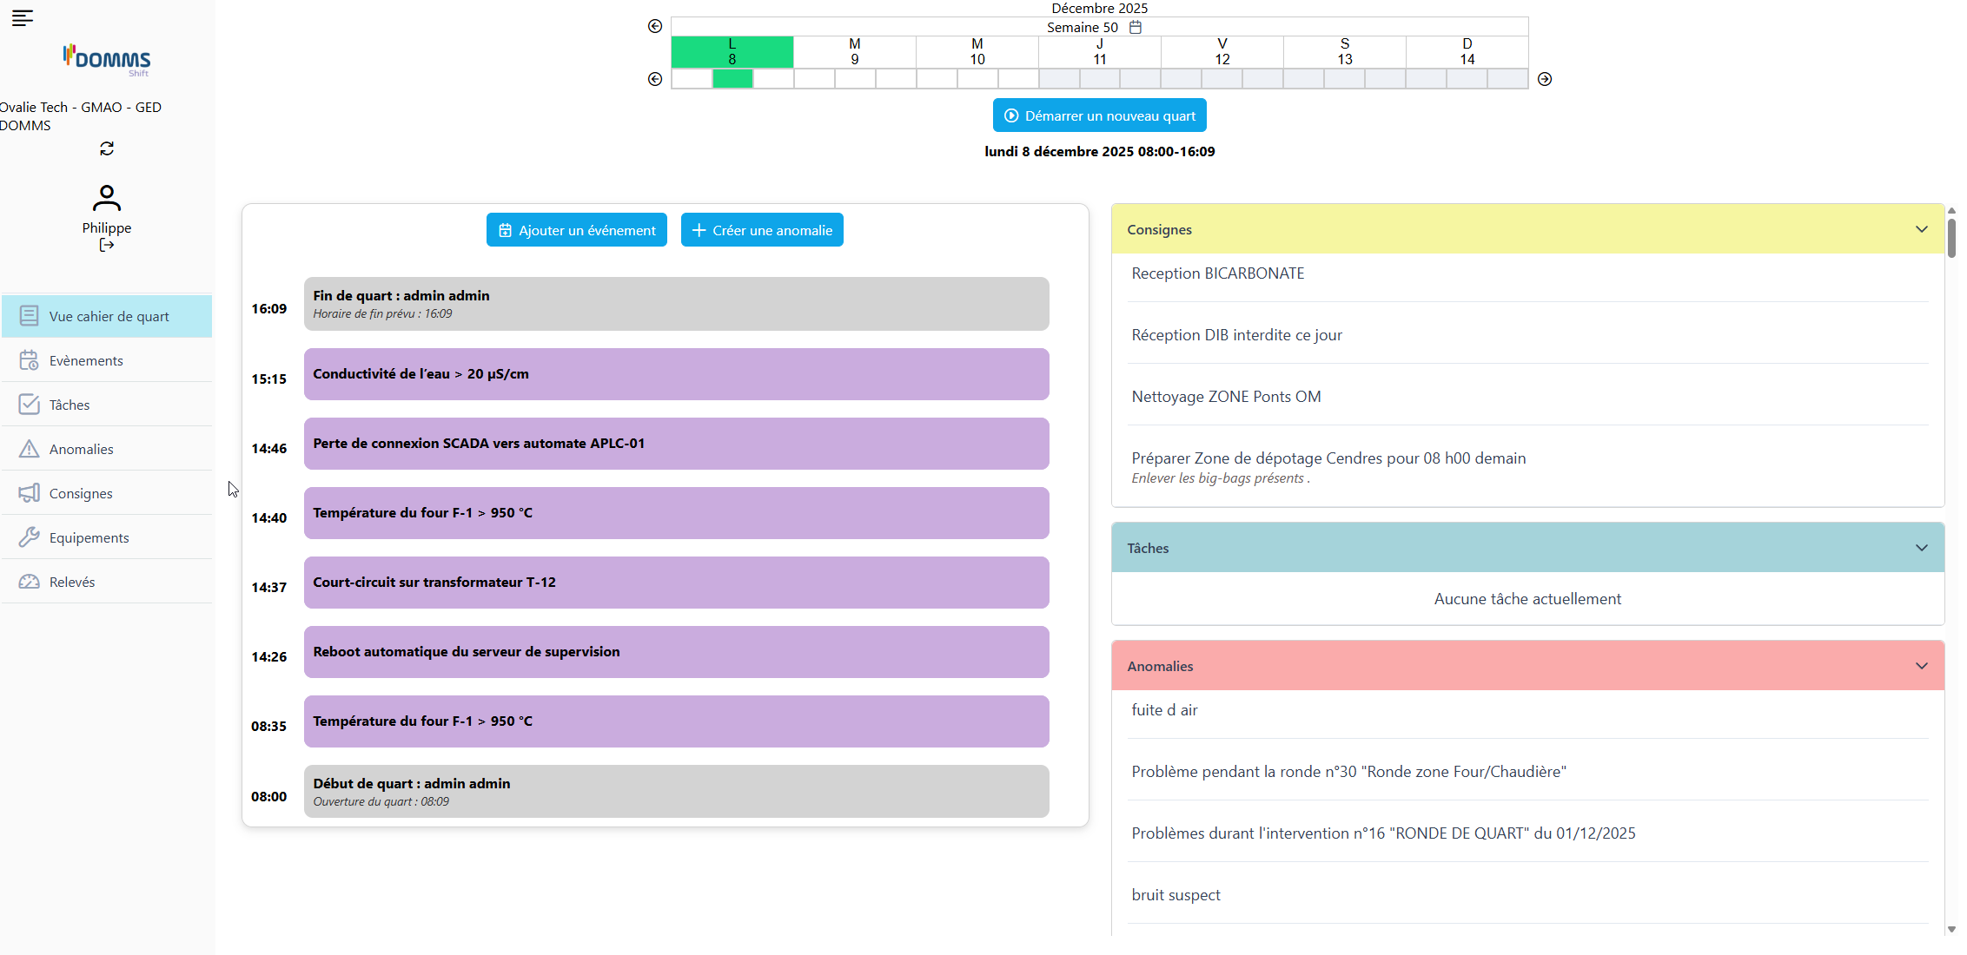
Task: Open the calendar icon beside Semaine 50
Action: point(1136,27)
